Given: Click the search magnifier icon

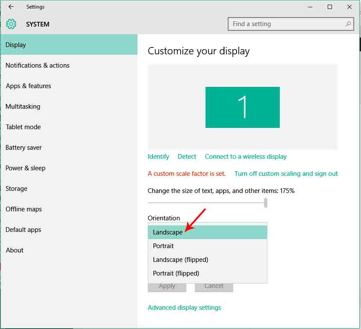Looking at the screenshot, I should (347, 24).
